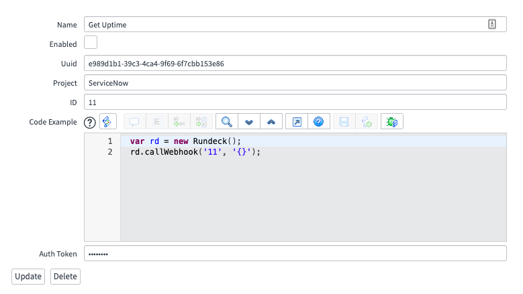The height and width of the screenshot is (294, 523).
Task: Click the Enabled label
Action: point(63,44)
